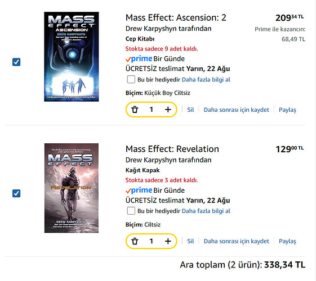This screenshot has height=281, width=316.
Task: Increase quantity of Mass Effect: Revelation
Action: click(x=168, y=241)
